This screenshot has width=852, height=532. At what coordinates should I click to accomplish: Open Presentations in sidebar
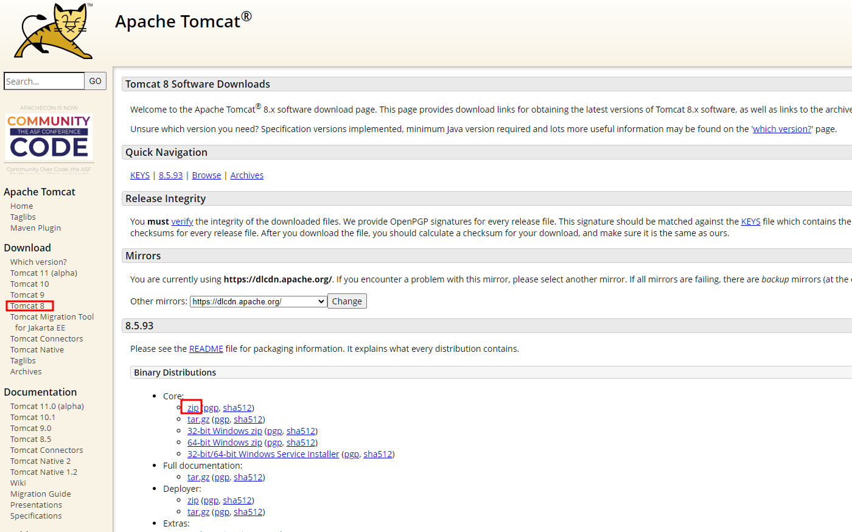coord(36,505)
